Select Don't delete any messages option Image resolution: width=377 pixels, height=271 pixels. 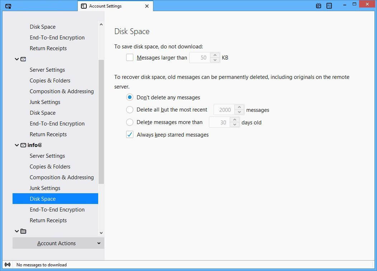130,97
